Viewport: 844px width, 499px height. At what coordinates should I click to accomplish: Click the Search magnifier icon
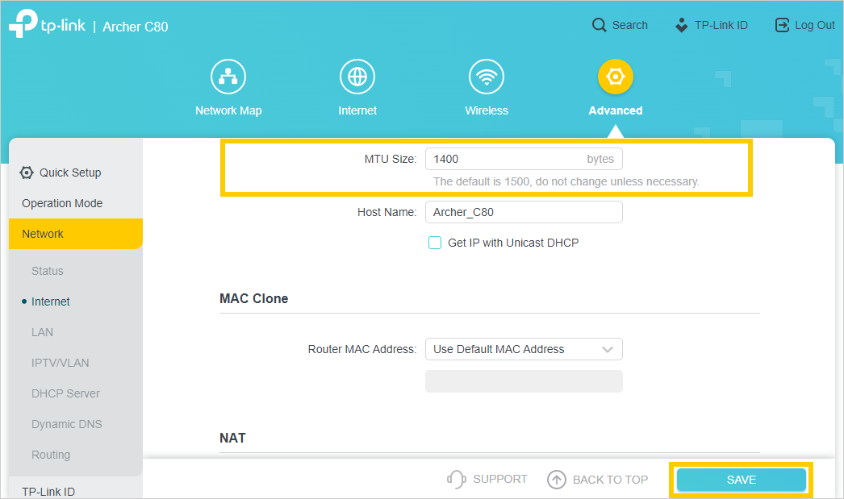click(x=599, y=25)
